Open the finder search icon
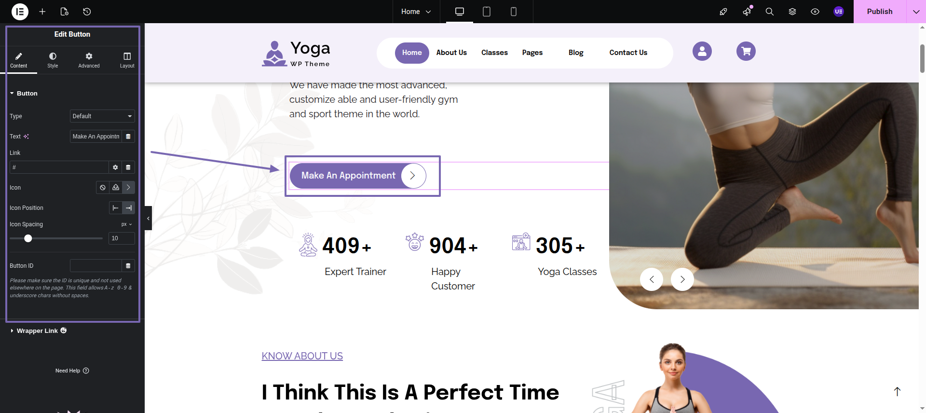 click(x=770, y=12)
